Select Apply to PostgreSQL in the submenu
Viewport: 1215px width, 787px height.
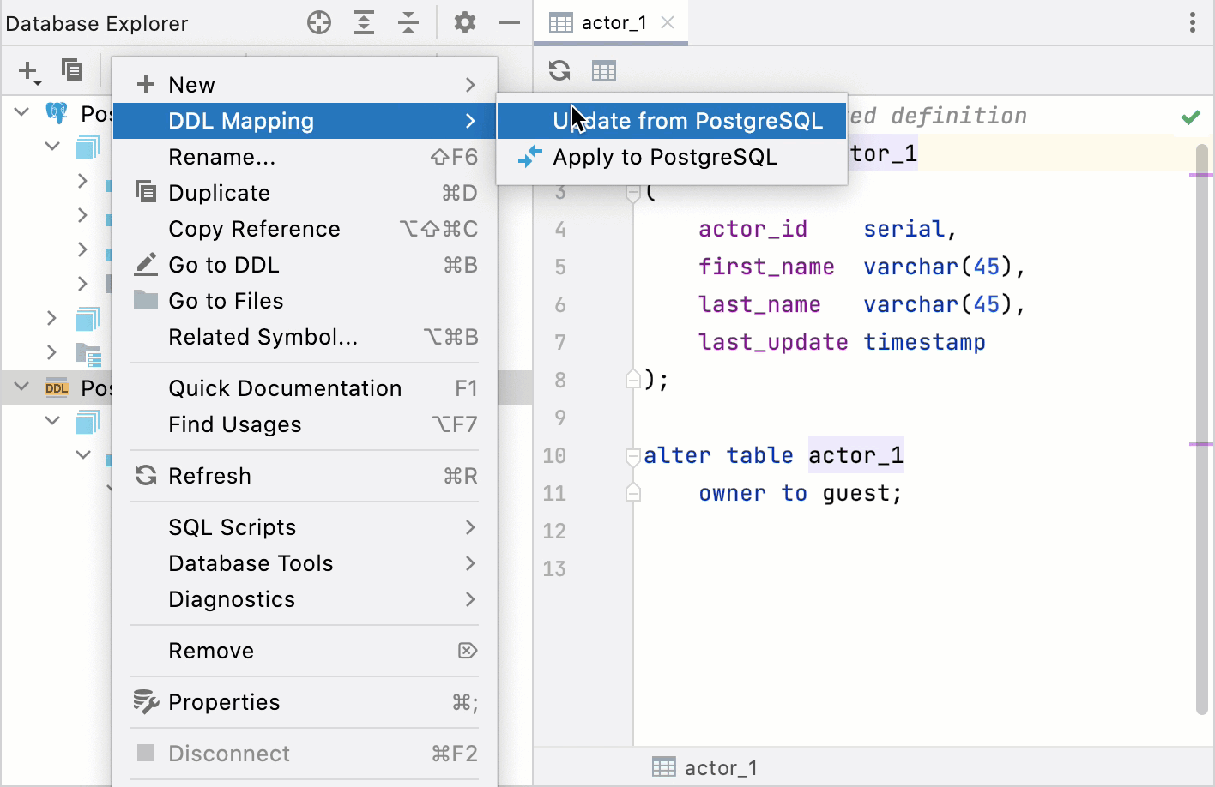pyautogui.click(x=665, y=157)
